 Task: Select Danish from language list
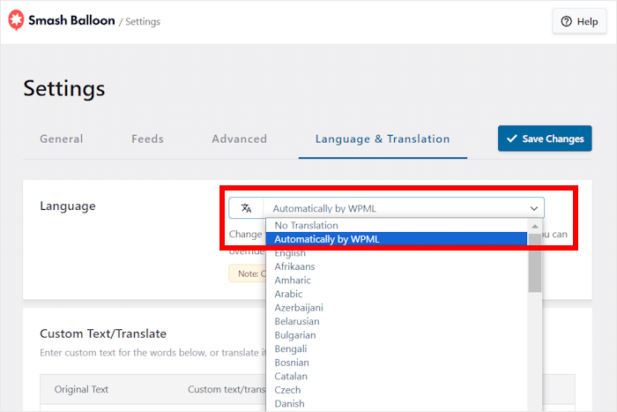point(397,404)
